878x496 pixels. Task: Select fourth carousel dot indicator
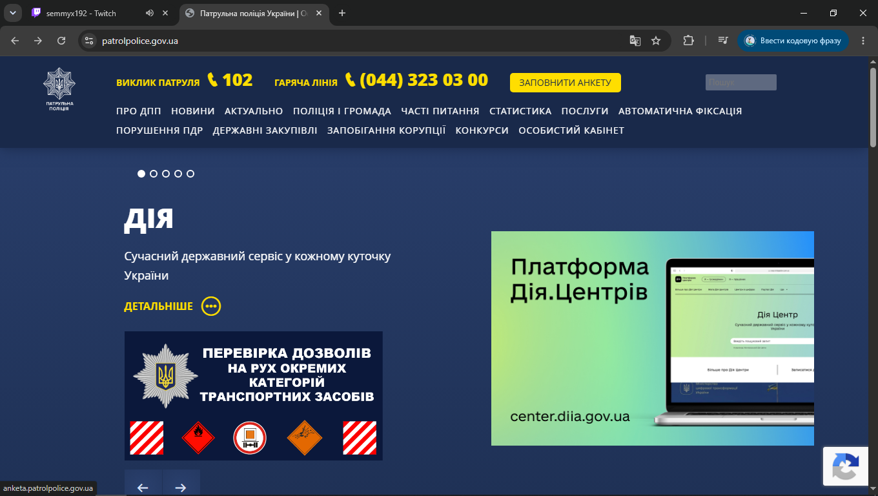[x=178, y=174]
